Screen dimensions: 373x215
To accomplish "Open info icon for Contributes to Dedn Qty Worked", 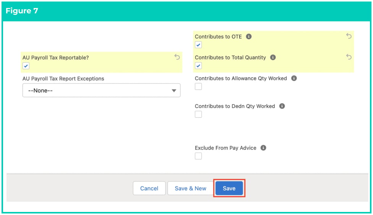I will (282, 106).
